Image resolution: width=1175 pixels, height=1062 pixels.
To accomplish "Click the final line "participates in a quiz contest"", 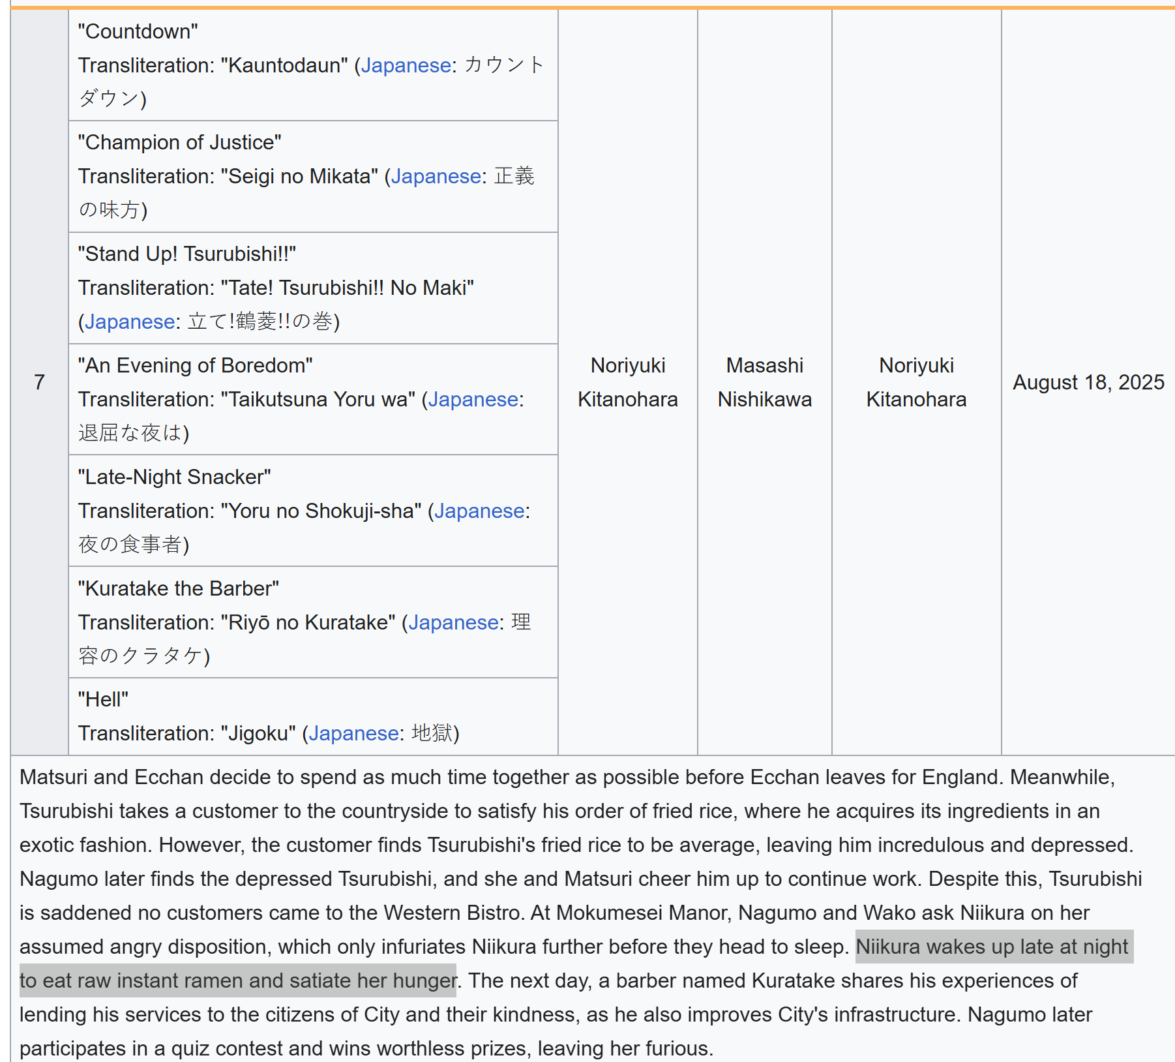I will [366, 1048].
